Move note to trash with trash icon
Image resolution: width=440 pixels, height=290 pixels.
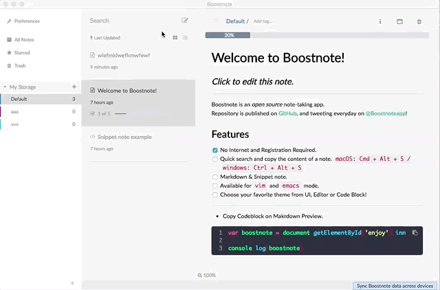[419, 21]
